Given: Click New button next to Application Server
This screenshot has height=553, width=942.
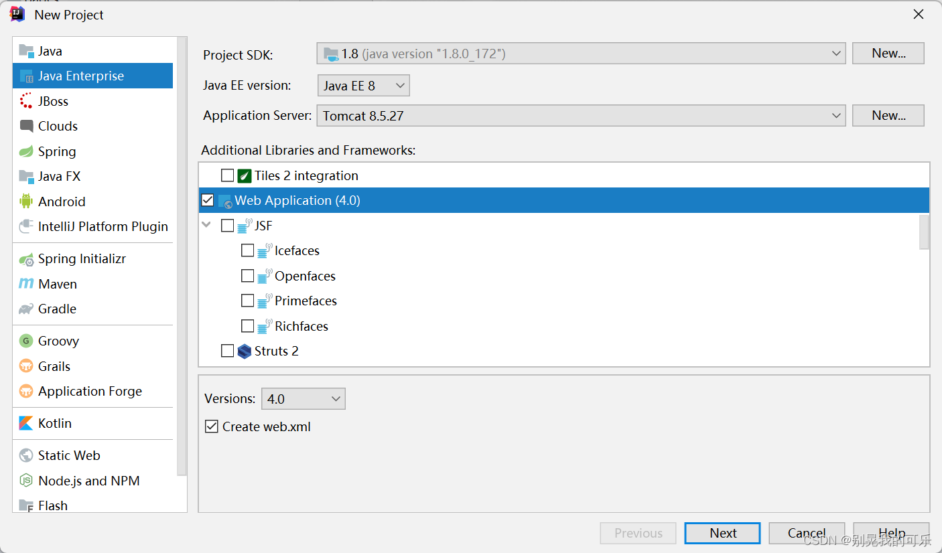Looking at the screenshot, I should pyautogui.click(x=888, y=116).
